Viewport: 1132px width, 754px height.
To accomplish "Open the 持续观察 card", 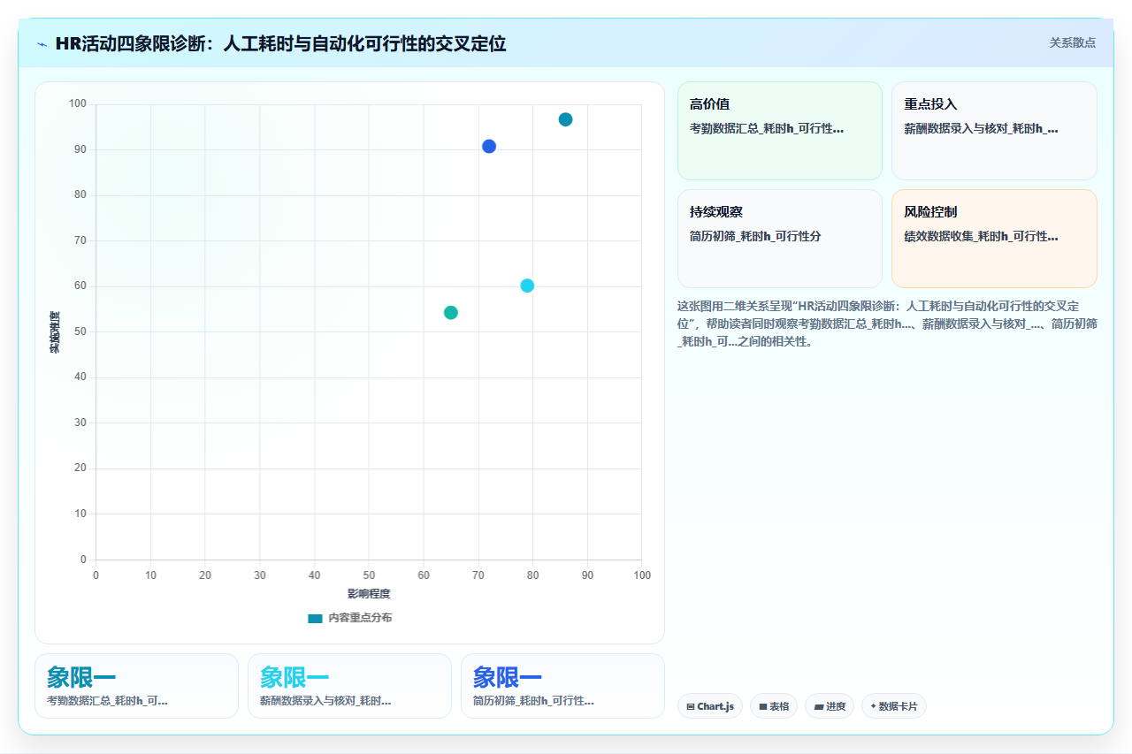I will pos(780,239).
